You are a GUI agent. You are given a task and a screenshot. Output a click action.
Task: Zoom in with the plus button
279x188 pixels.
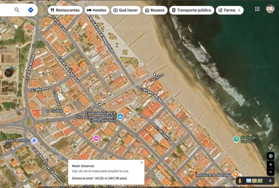click(270, 165)
